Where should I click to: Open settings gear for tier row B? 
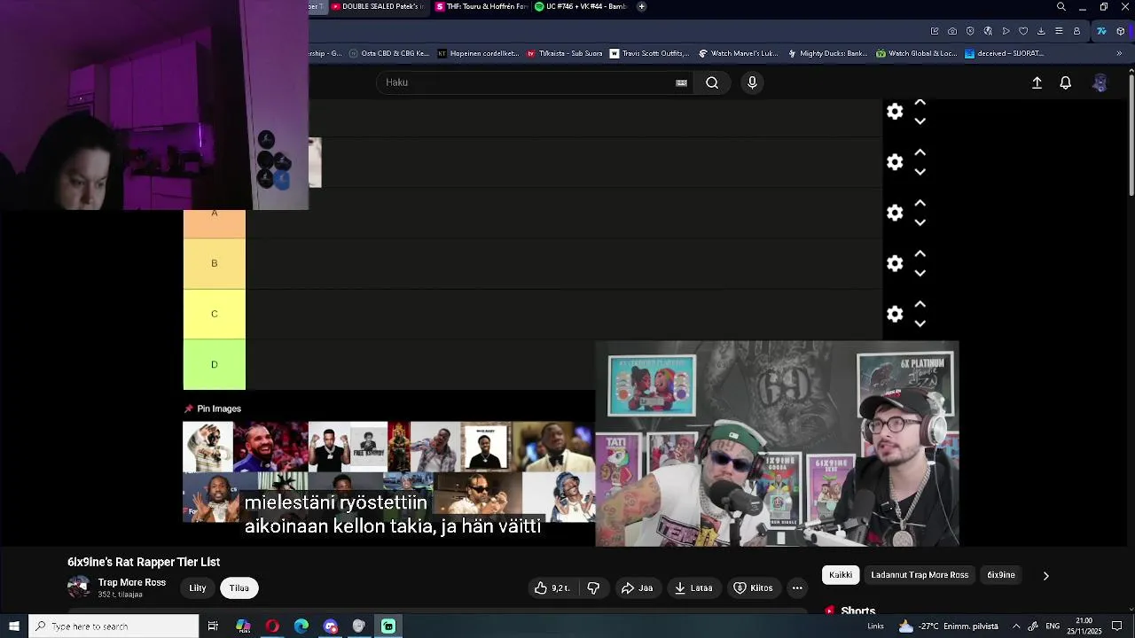click(895, 263)
